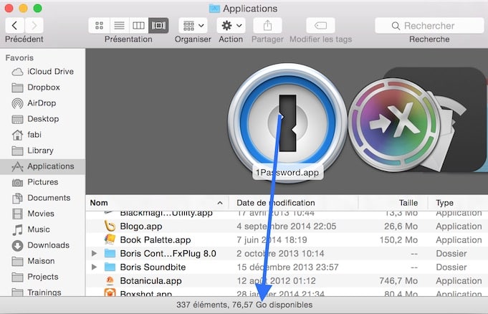Select the Botanicula.app row
The height and width of the screenshot is (314, 488).
[287, 281]
